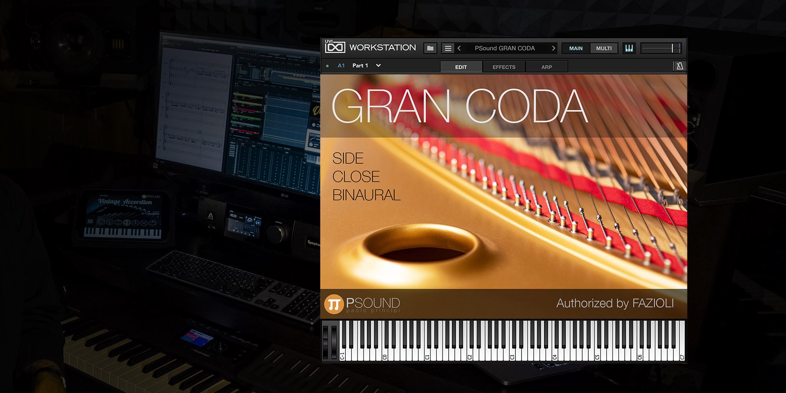Click the PSOUND paolo principi wordmark
The height and width of the screenshot is (393, 786).
coord(373,305)
